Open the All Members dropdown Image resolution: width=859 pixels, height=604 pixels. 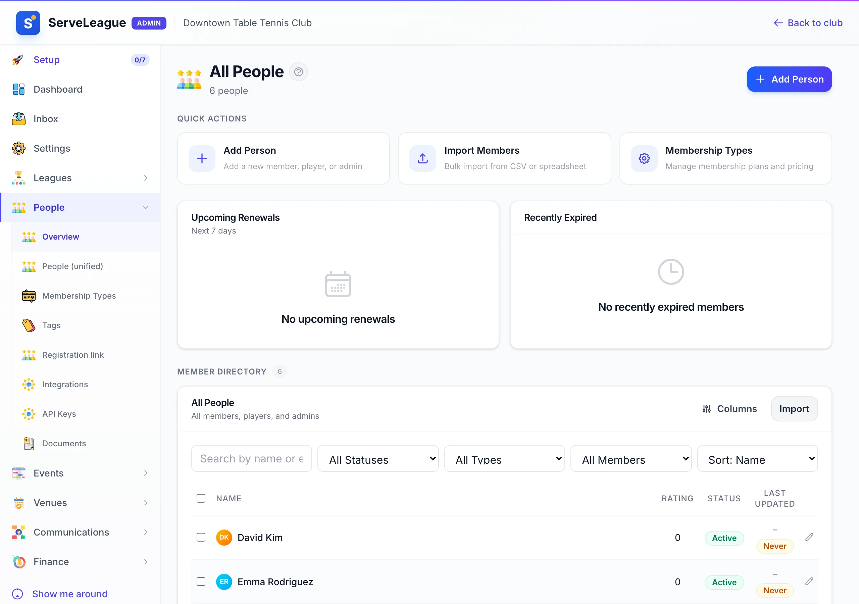[631, 459]
